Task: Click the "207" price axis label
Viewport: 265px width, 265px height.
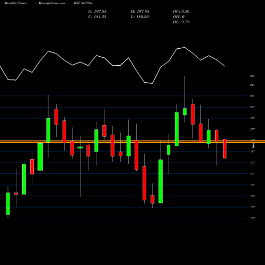Action: pyautogui.click(x=252, y=129)
